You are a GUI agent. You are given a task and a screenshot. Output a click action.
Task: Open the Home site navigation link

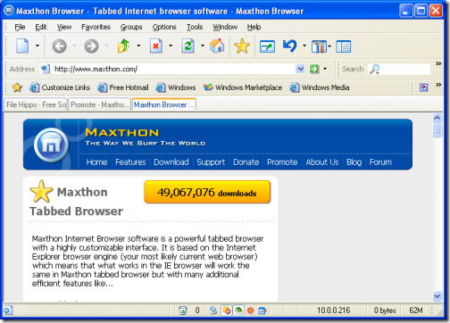pyautogui.click(x=96, y=162)
